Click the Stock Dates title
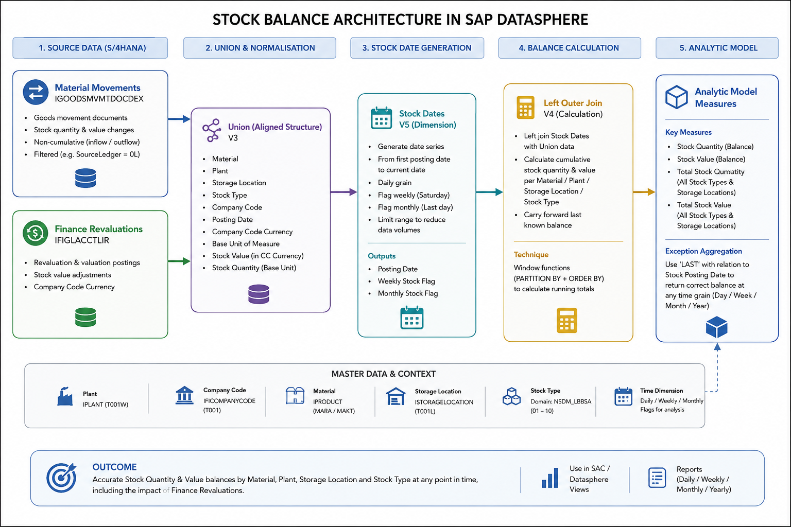Screen dimensions: 791x527 422,113
